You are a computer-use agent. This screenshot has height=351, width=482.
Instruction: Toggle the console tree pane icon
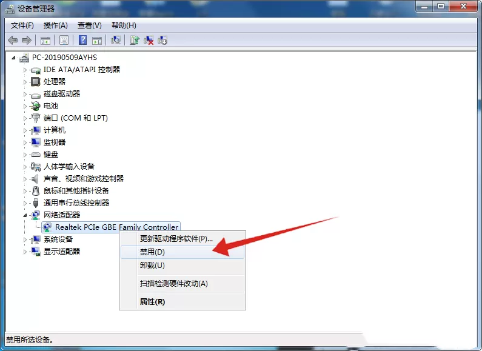click(x=45, y=40)
